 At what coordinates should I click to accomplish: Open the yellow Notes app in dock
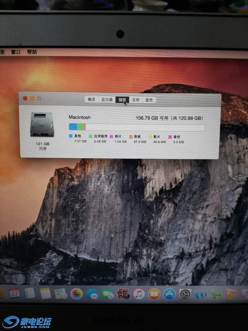tap(45, 293)
